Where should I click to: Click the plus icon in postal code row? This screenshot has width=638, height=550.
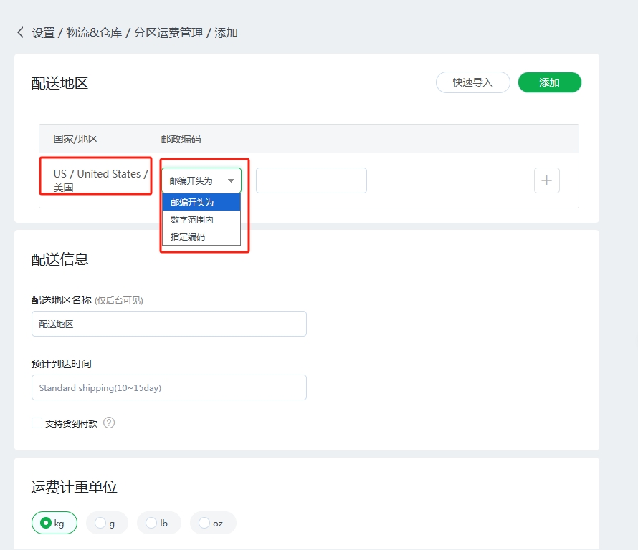pos(546,180)
